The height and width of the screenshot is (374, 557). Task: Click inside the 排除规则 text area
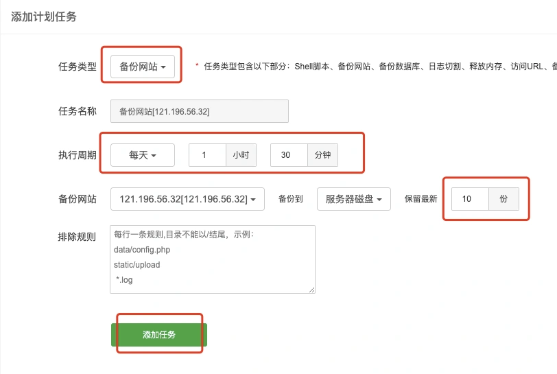pyautogui.click(x=213, y=259)
